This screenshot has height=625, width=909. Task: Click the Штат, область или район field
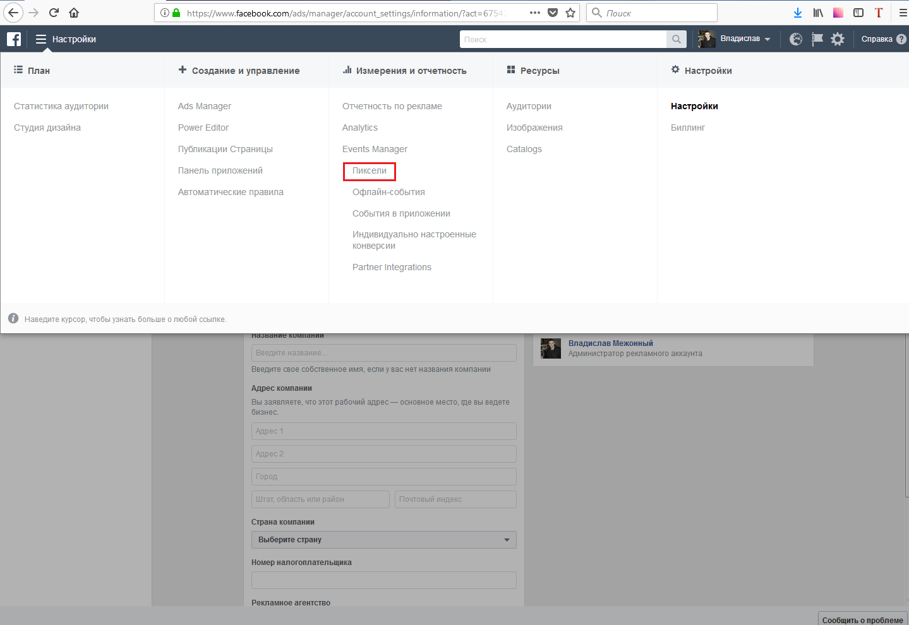click(320, 499)
